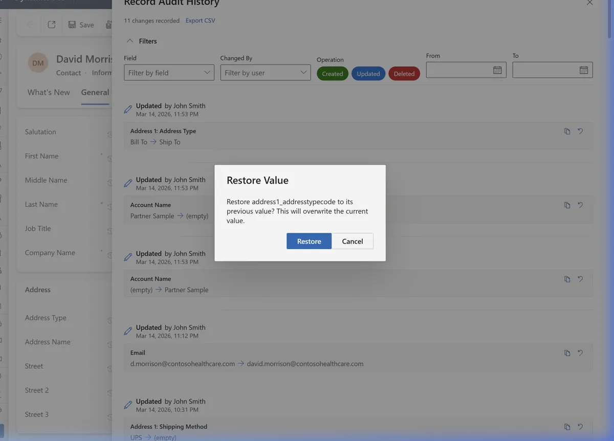Viewport: 614px width, 441px height.
Task: Click Save & Close in the toolbar
Action: pos(108,25)
